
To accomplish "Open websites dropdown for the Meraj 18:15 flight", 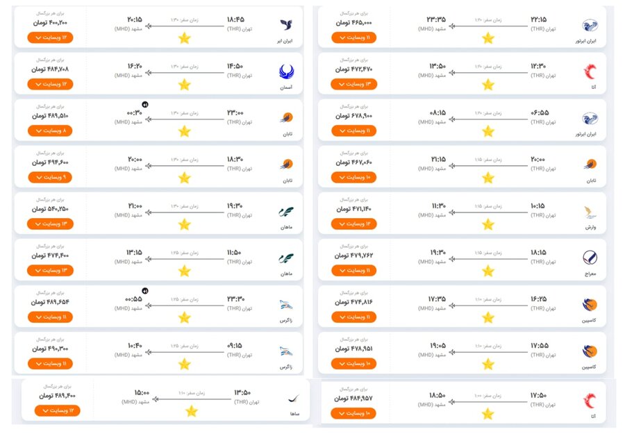I will 353,270.
